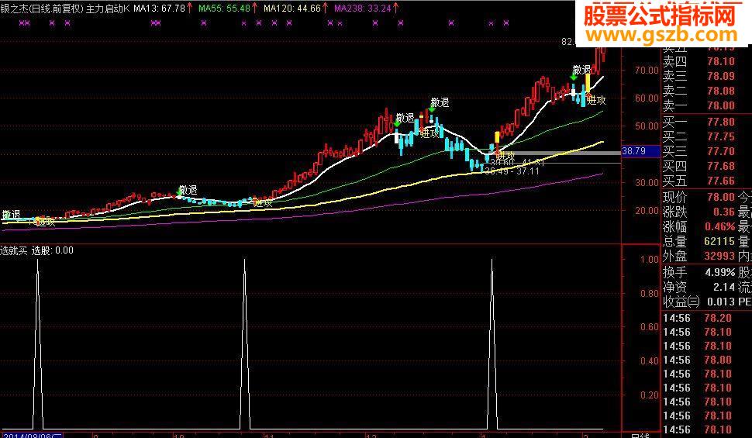Click the first white signal spike in 选就买 panel
This screenshot has width=752, height=438.
click(x=38, y=346)
